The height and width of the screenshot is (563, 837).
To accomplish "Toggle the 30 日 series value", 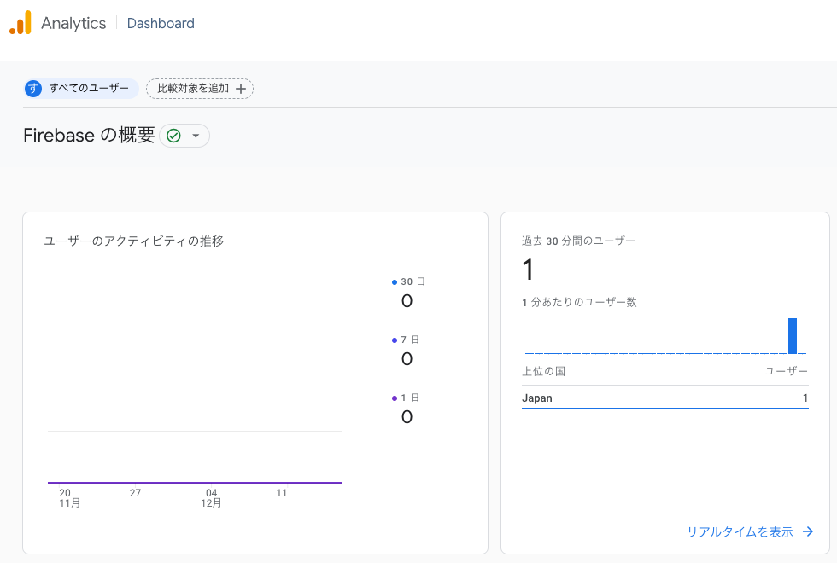I will click(x=407, y=301).
